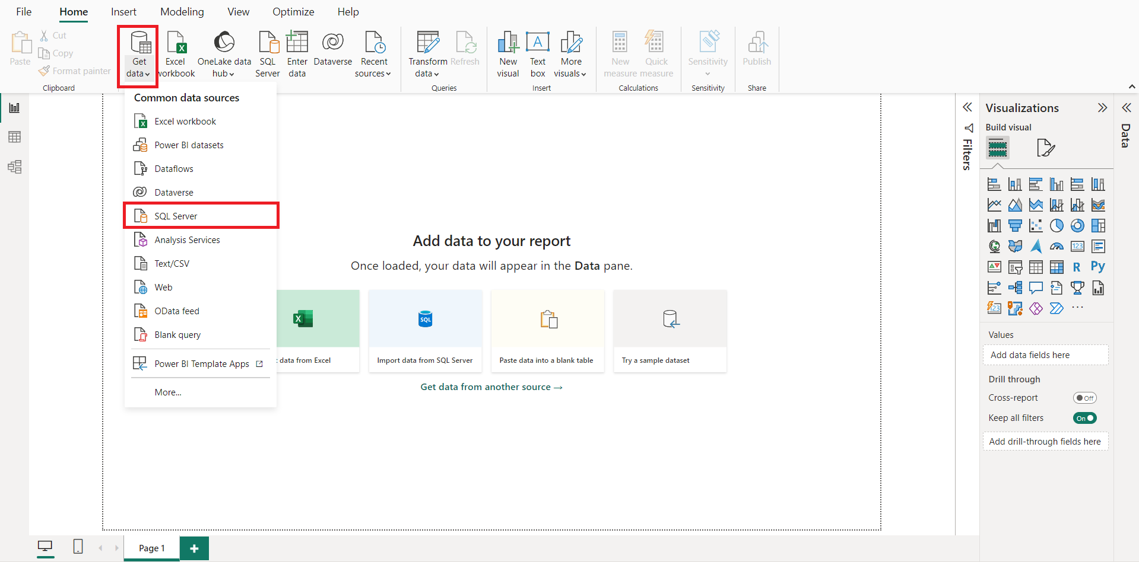Switch to the Insert ribbon tab
The image size is (1139, 562).
pyautogui.click(x=123, y=12)
